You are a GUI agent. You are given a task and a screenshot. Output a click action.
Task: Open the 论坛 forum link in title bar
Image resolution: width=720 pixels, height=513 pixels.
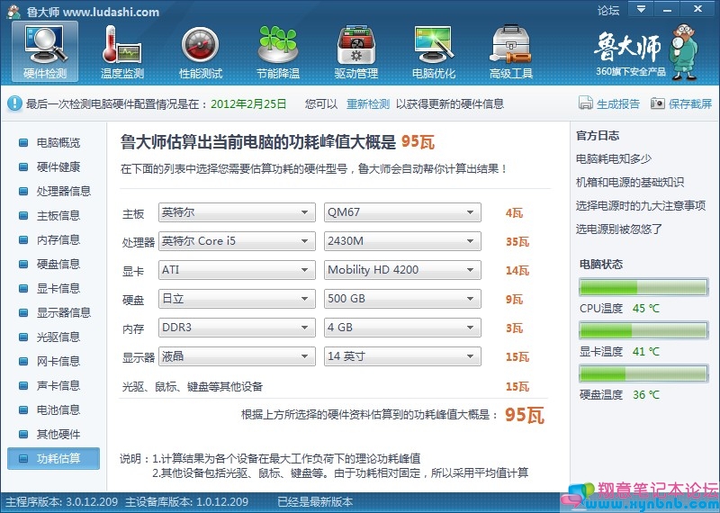[x=608, y=10]
